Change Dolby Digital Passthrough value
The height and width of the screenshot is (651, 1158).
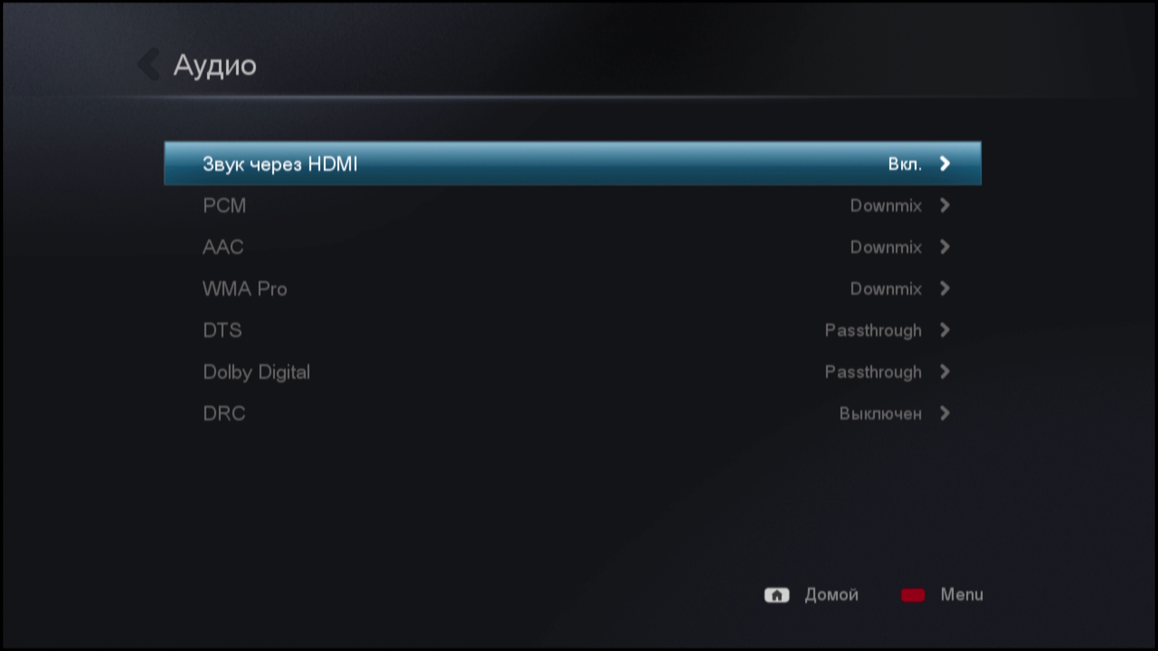pos(873,372)
